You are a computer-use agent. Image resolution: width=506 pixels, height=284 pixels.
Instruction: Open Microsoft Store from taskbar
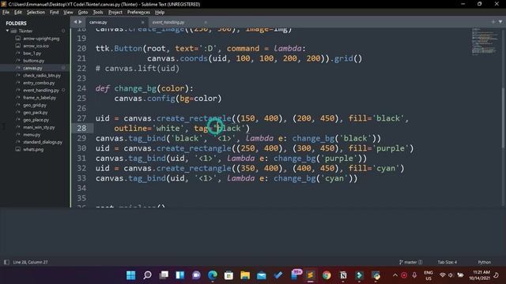pyautogui.click(x=228, y=275)
